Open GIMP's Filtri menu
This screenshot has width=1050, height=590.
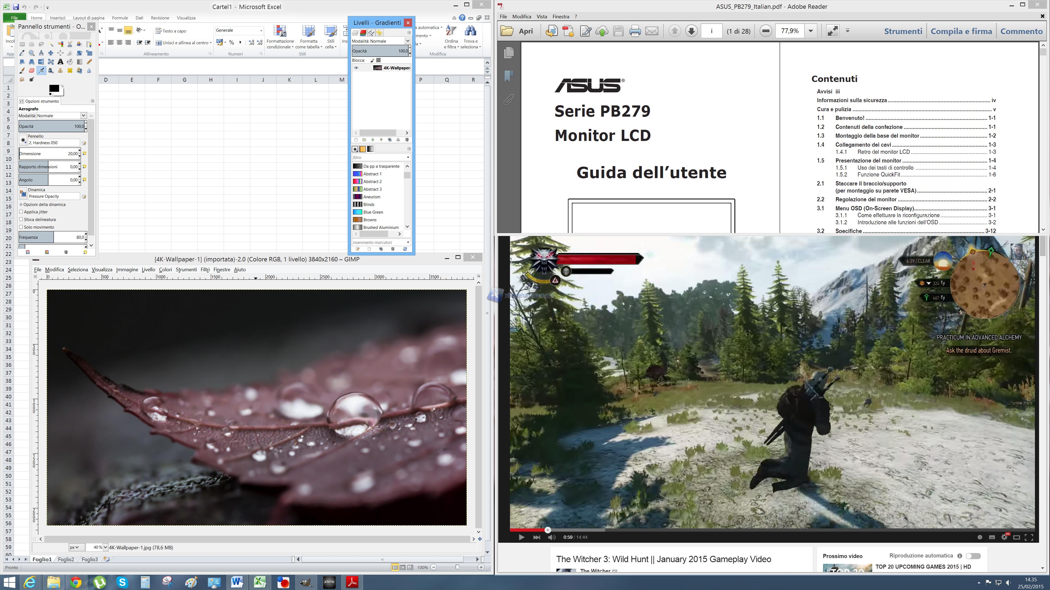[205, 270]
